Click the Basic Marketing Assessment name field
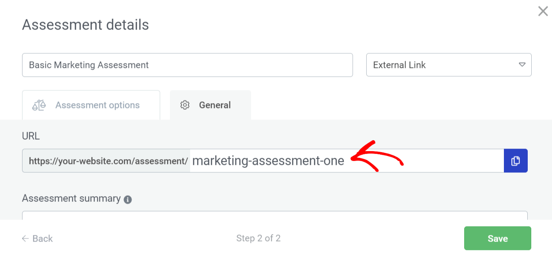Image resolution: width=552 pixels, height=253 pixels. point(187,65)
